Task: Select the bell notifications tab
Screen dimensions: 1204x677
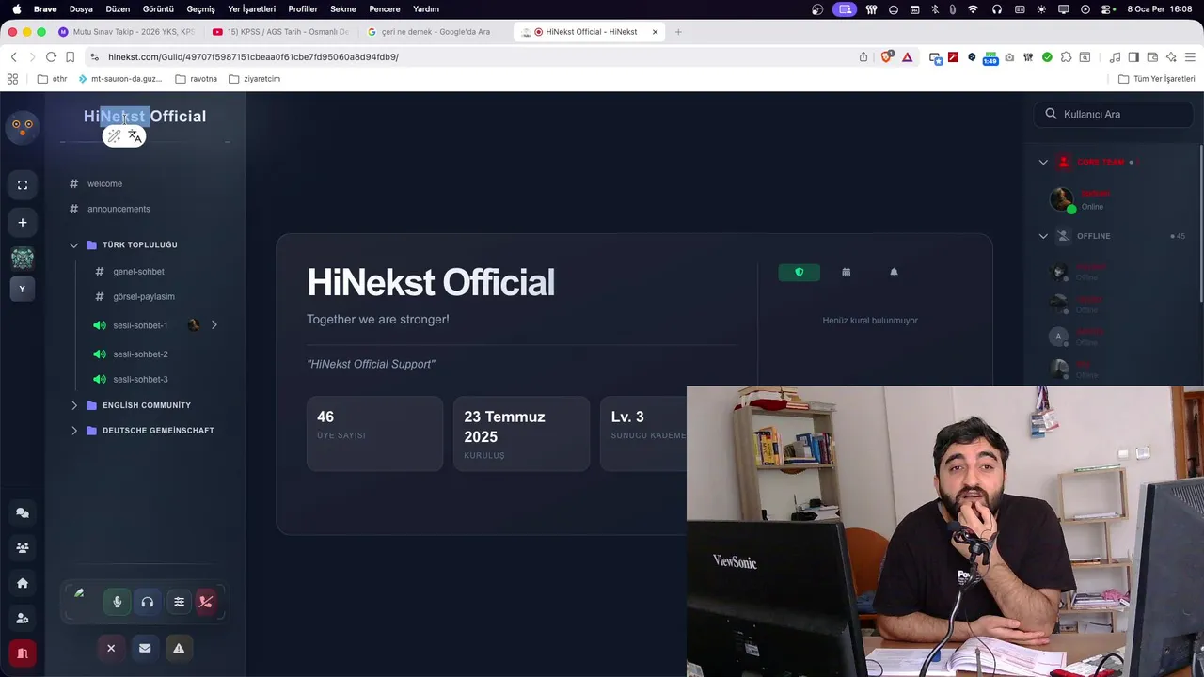Action: (x=894, y=273)
